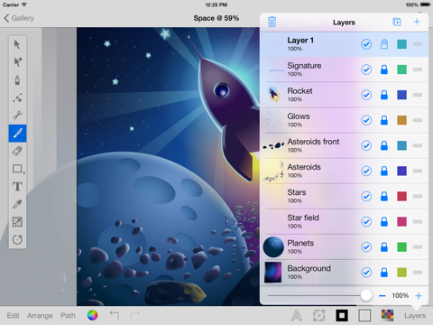Select the Rotate tool
433x325 pixels.
(x=17, y=239)
